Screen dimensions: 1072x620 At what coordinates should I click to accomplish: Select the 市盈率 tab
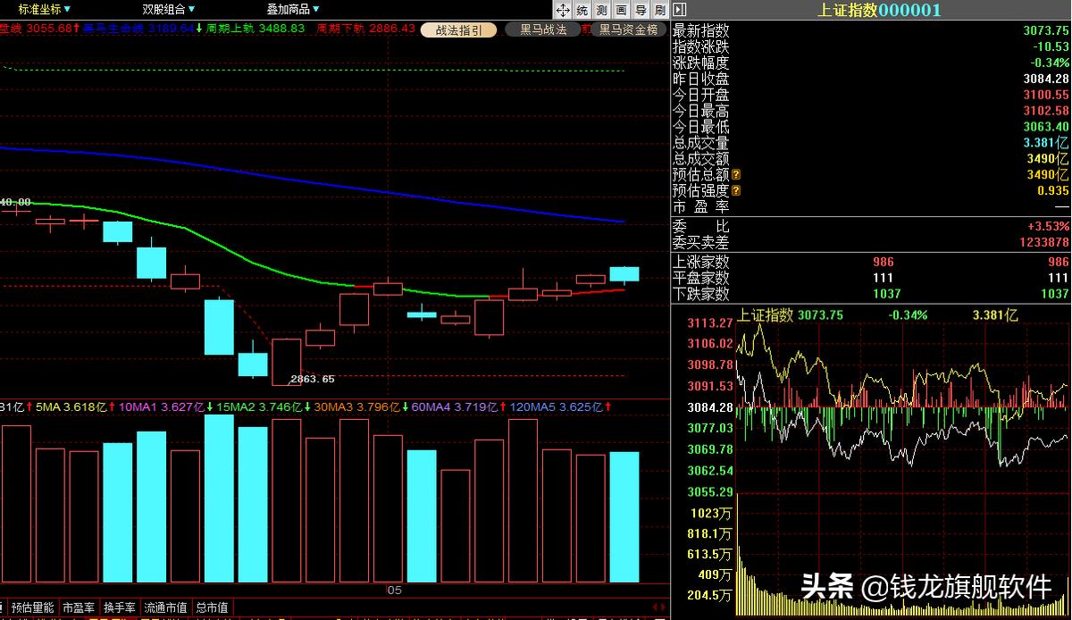coord(80,608)
